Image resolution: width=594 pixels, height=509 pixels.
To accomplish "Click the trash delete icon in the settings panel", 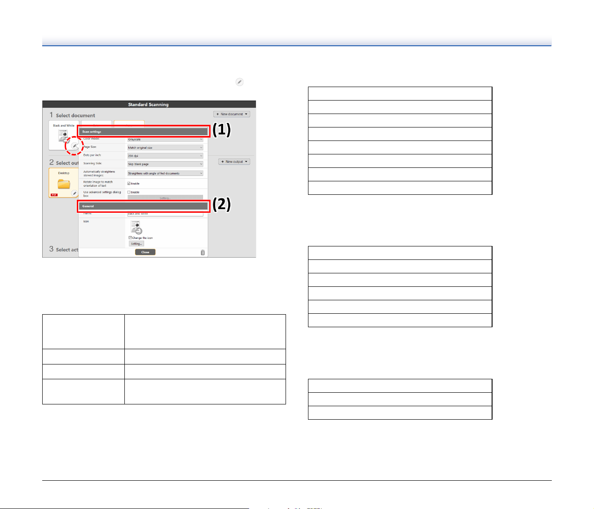I will (202, 252).
